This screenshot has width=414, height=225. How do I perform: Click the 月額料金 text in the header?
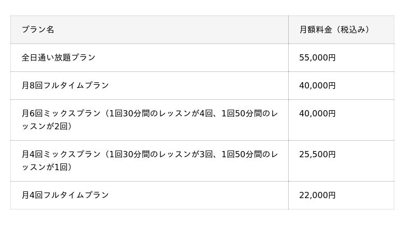click(317, 29)
